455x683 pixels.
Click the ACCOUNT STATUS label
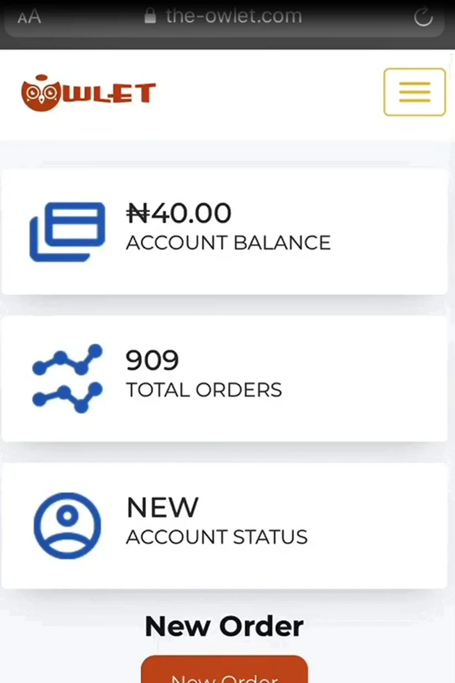[217, 537]
